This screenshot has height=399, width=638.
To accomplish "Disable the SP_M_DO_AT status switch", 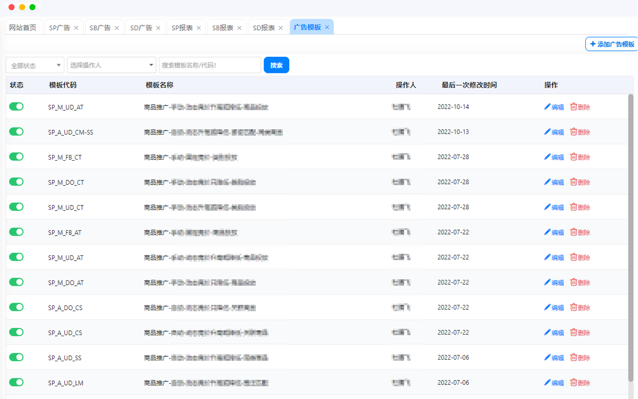I will tap(16, 282).
